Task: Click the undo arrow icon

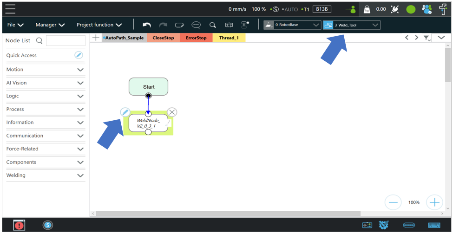Action: point(147,25)
